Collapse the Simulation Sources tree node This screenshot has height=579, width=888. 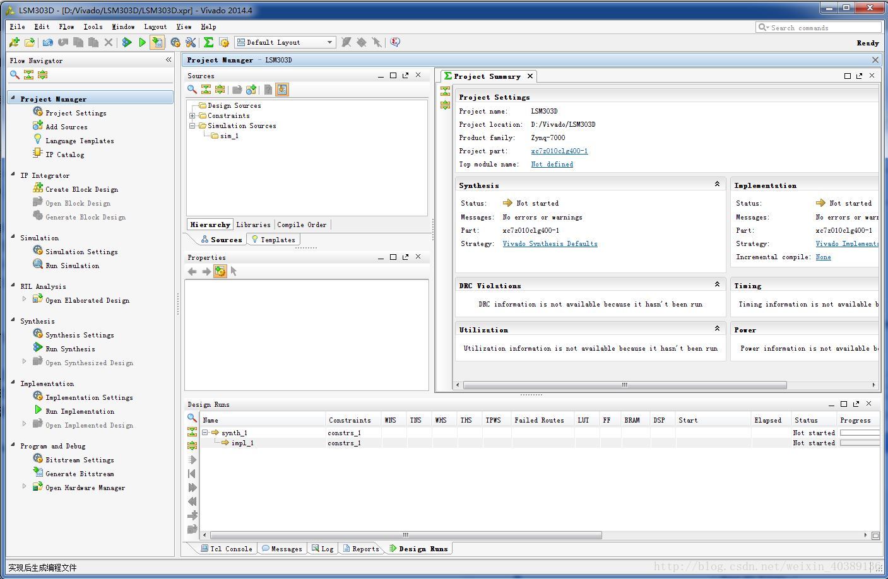click(192, 126)
